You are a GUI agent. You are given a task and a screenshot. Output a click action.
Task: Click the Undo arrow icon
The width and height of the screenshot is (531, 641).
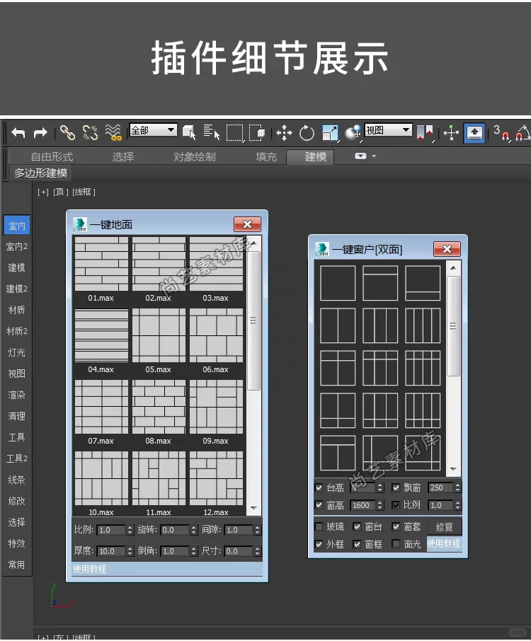tap(18, 133)
